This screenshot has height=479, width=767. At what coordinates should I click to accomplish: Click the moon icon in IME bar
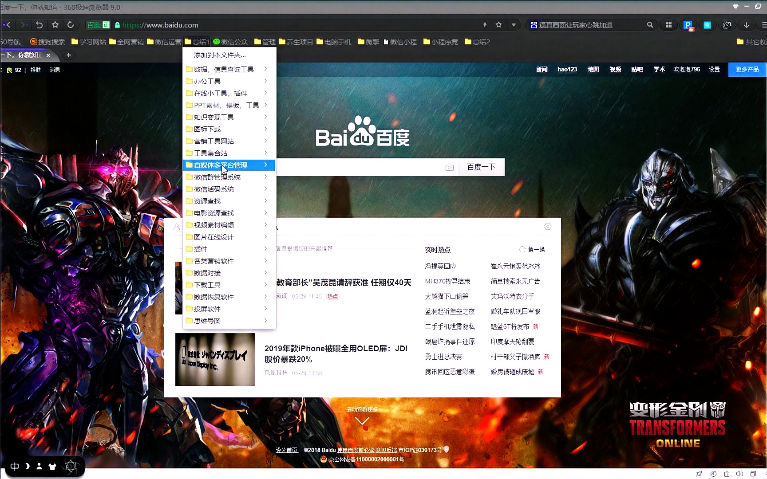27,466
